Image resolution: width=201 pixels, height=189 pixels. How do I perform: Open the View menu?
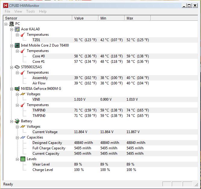coord(18,11)
